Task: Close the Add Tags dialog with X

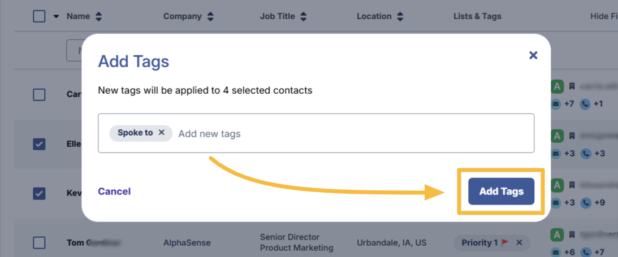Action: (533, 55)
